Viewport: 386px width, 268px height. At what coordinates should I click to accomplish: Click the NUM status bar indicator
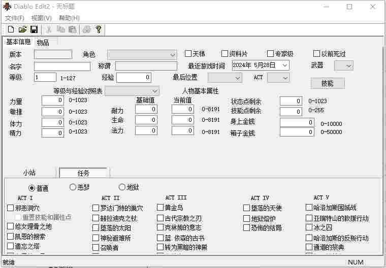pos(356,262)
